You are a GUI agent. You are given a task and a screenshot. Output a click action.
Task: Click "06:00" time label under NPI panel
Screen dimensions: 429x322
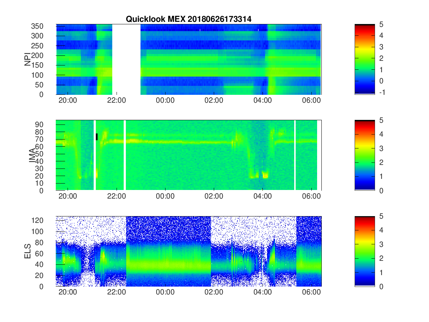pos(311,101)
